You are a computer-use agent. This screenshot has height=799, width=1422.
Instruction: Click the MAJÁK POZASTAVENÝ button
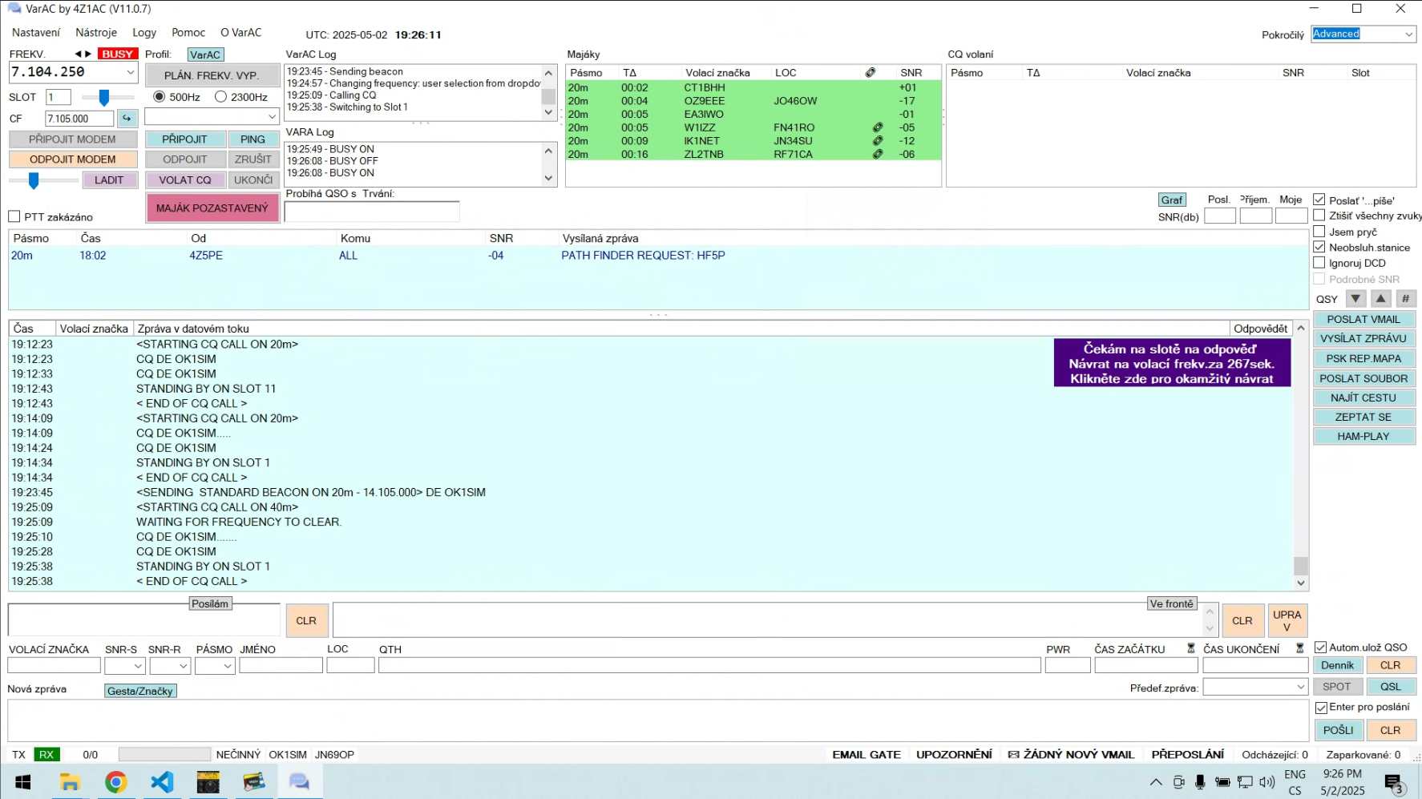pos(212,208)
